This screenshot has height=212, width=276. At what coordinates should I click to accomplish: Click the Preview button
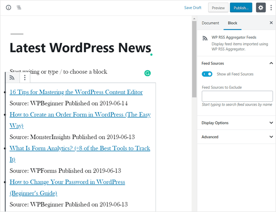click(218, 8)
